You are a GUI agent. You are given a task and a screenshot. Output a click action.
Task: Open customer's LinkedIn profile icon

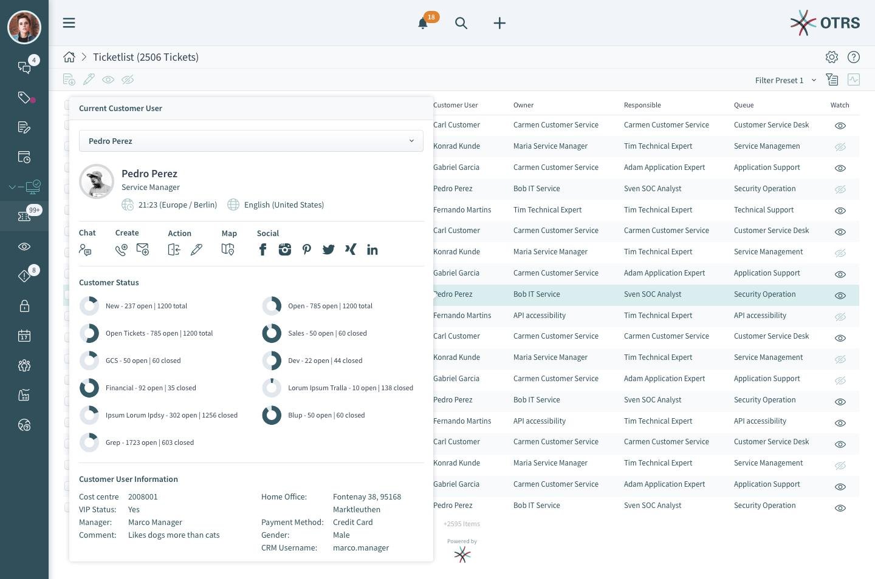[372, 249]
